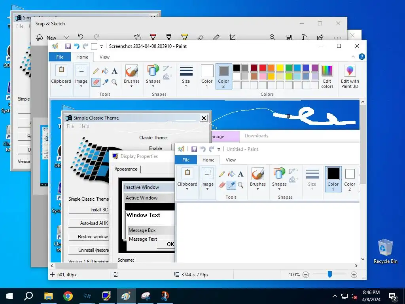Open Paint Help via blue question mark

(x=362, y=57)
